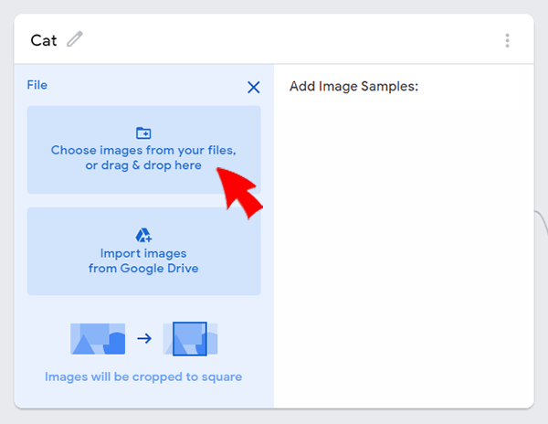548x424 pixels.
Task: Open the three-dot class options menu
Action: (x=507, y=40)
